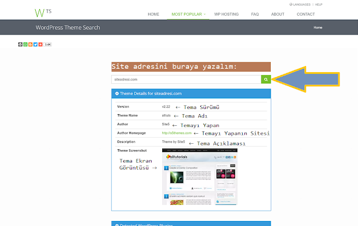Click the green search magnifier button
The height and width of the screenshot is (226, 358).
click(266, 79)
